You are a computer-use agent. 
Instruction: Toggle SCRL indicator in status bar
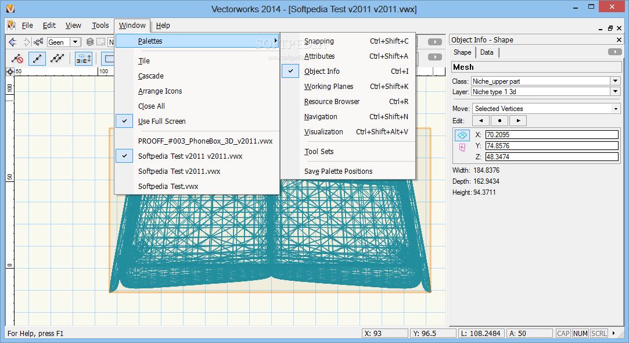point(599,333)
